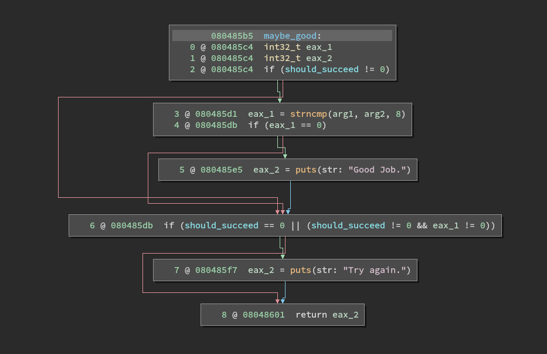Click should_succeed in instruction 2's condition
547x354 pixels.
pyautogui.click(x=322, y=69)
